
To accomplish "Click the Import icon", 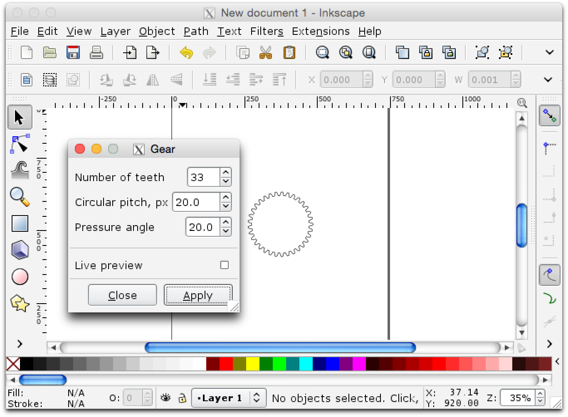I will (130, 53).
